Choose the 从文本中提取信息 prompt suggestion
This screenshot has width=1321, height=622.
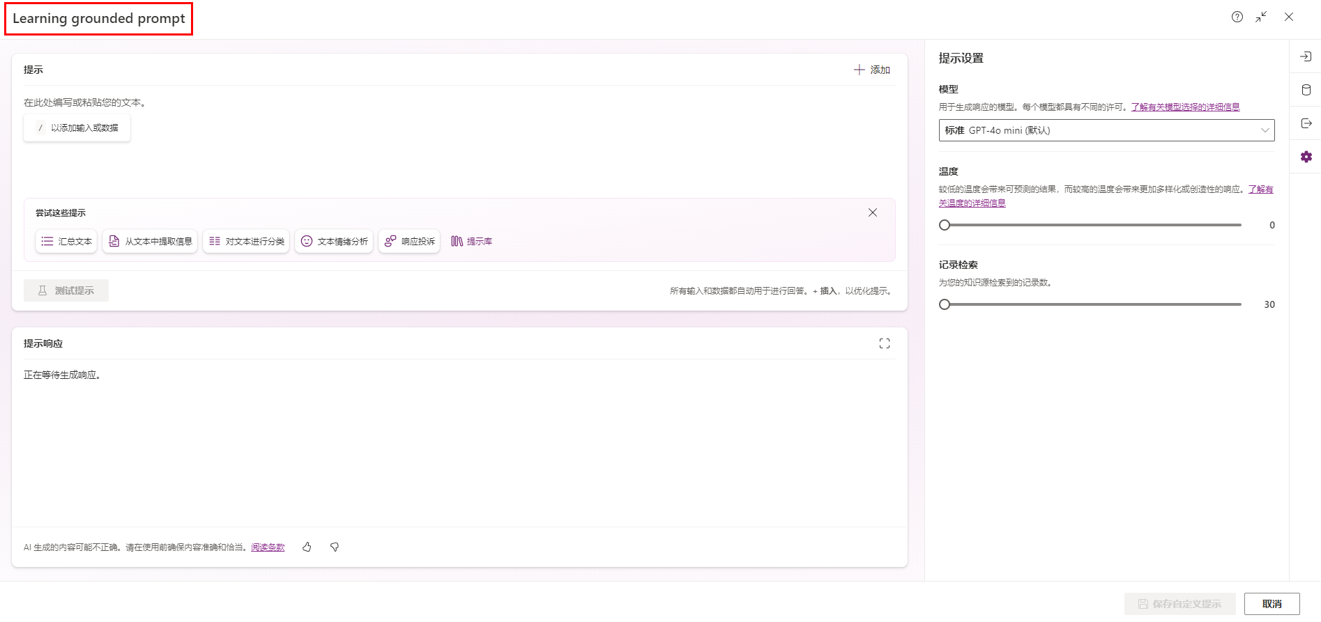click(x=150, y=241)
